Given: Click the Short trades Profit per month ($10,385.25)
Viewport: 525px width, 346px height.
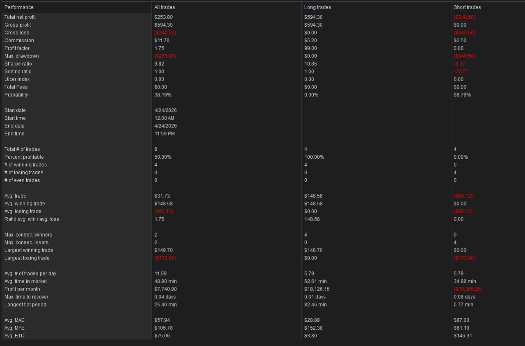Looking at the screenshot, I should pos(468,289).
